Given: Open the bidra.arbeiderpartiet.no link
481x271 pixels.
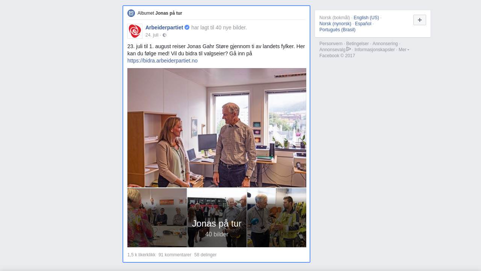Looking at the screenshot, I should coord(162,61).
